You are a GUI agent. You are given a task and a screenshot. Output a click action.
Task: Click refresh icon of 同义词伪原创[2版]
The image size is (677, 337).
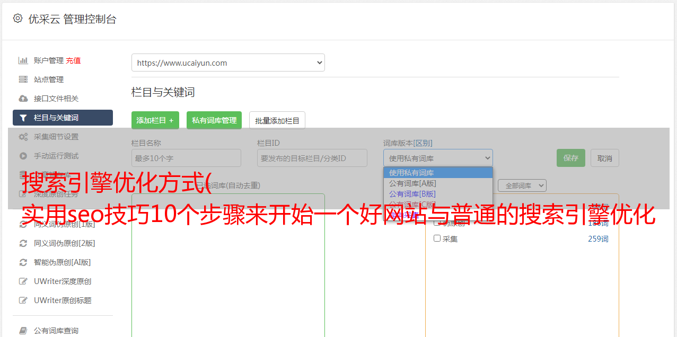click(23, 243)
